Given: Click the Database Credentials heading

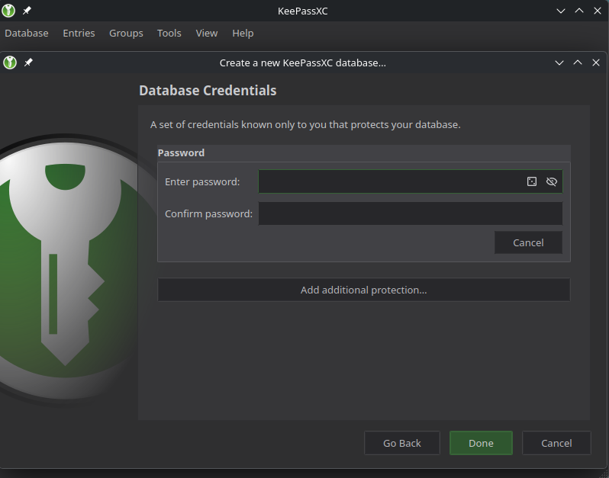Looking at the screenshot, I should click(208, 91).
